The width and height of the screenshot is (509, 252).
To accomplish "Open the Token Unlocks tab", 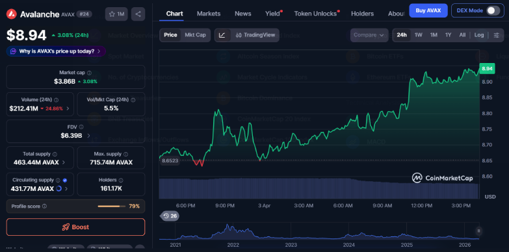I will pos(315,14).
